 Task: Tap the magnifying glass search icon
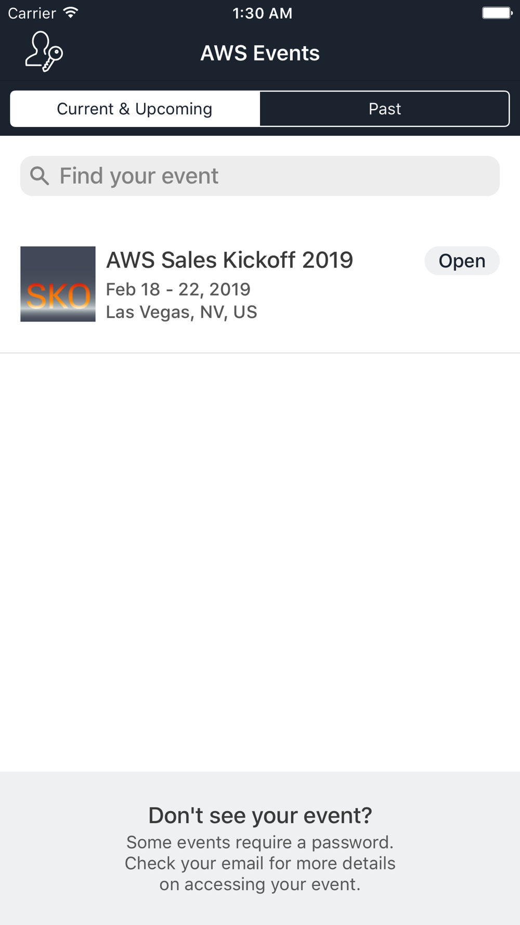[40, 176]
